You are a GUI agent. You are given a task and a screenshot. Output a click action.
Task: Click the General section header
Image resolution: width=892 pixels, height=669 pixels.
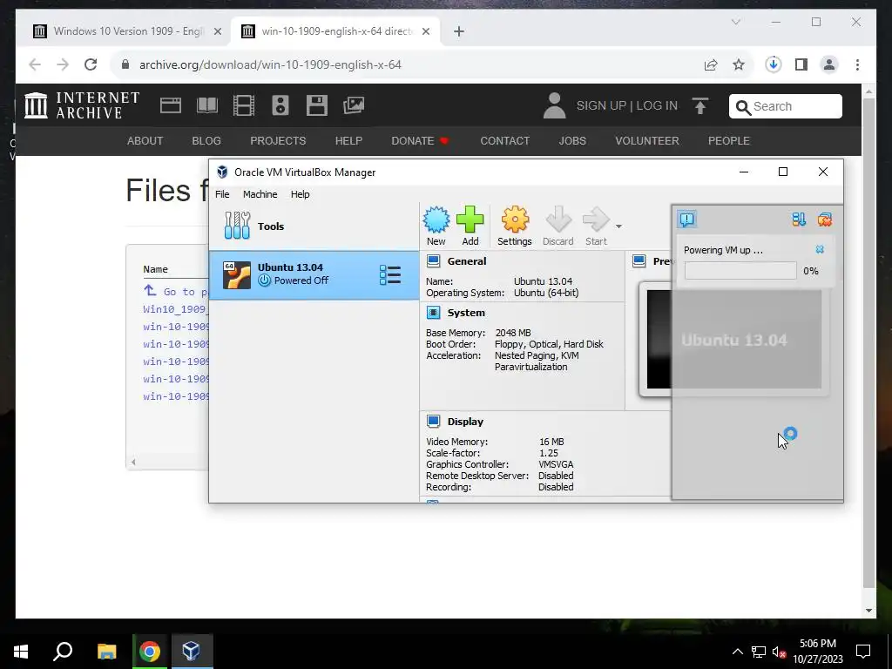point(467,261)
